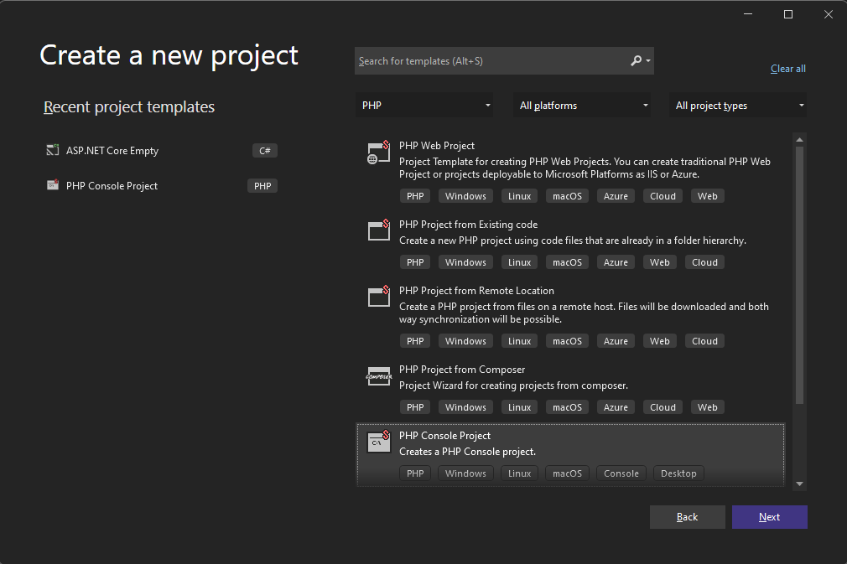Click the PHP Console Project template icon in list
This screenshot has height=564, width=847.
point(378,442)
